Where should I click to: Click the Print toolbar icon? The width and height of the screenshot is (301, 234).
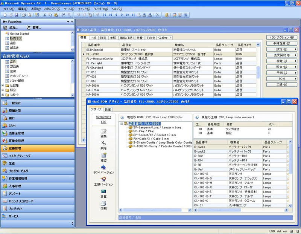pyautogui.click(x=24, y=15)
